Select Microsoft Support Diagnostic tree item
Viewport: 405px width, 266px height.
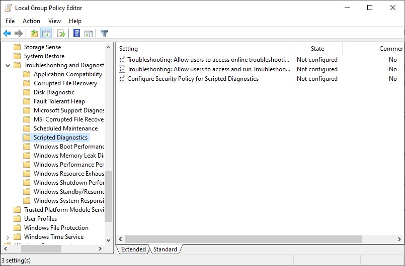point(69,110)
